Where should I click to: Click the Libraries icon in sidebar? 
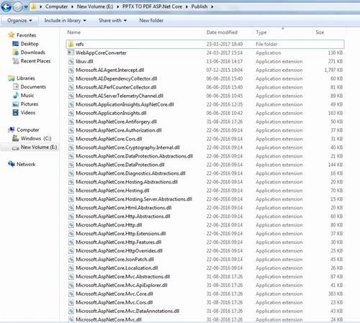pyautogui.click(x=12, y=78)
